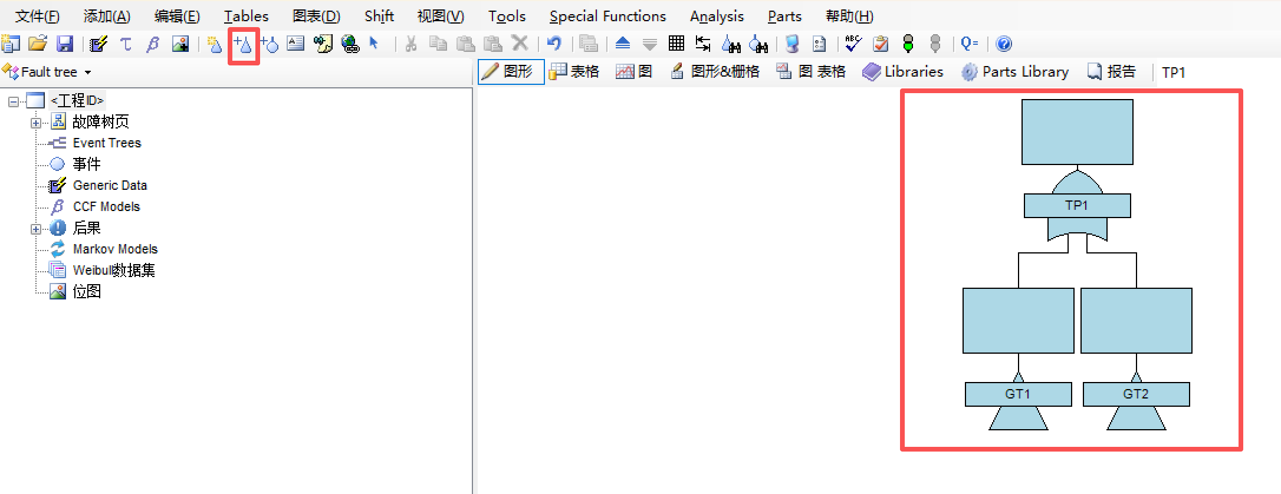This screenshot has height=494, width=1281.
Task: Switch to the 图形&栅格 view tab
Action: click(x=715, y=72)
